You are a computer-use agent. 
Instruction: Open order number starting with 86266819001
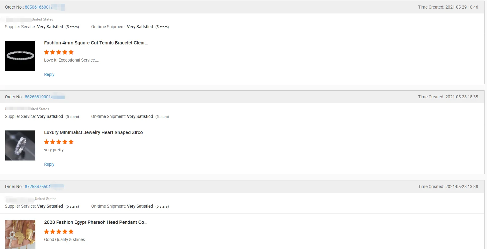coord(38,97)
